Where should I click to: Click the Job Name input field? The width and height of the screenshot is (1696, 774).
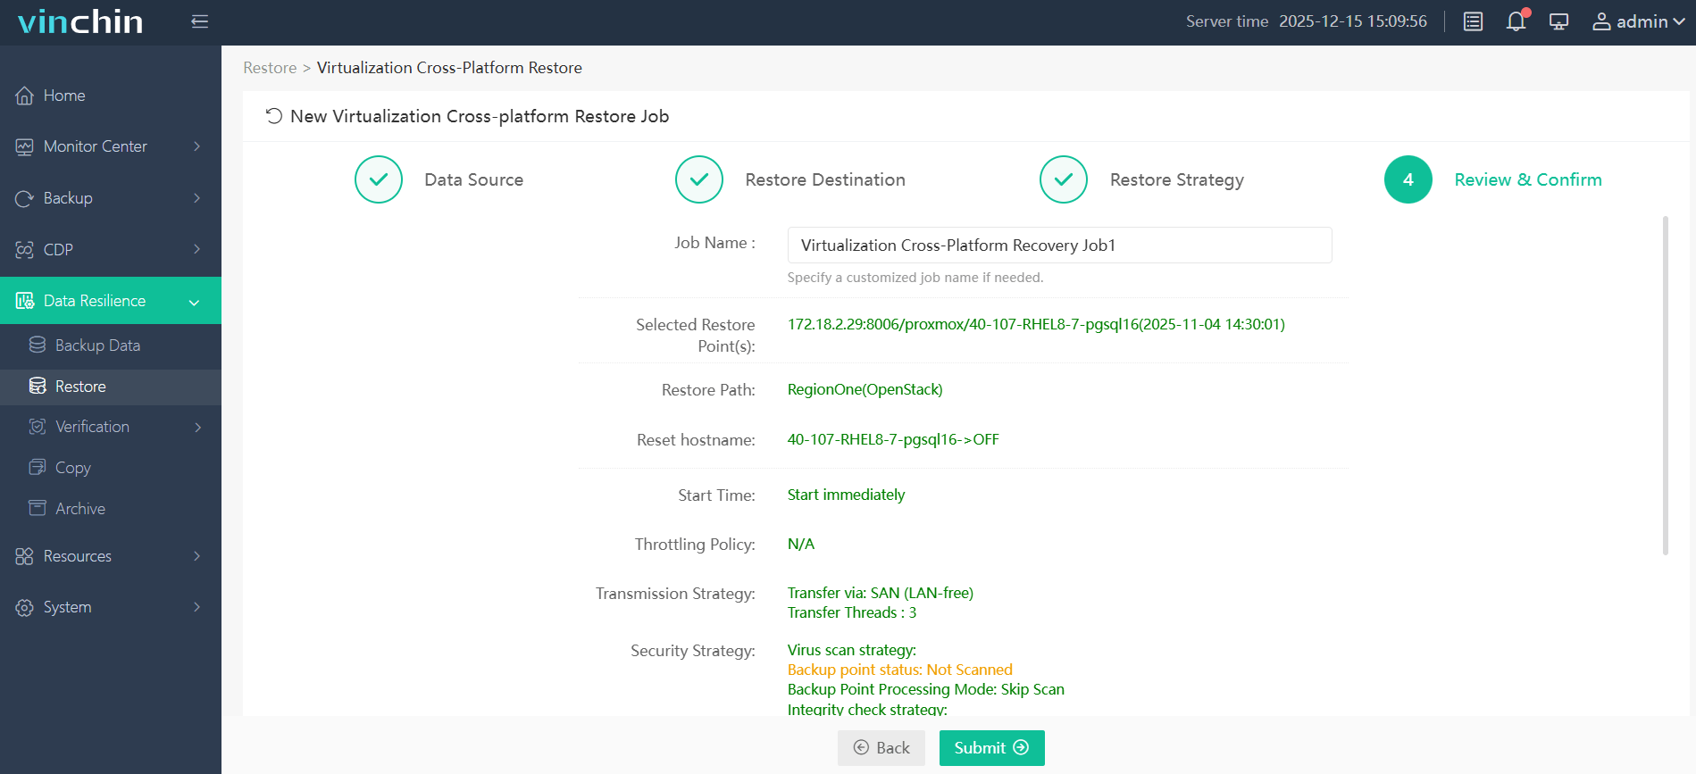tap(1059, 246)
